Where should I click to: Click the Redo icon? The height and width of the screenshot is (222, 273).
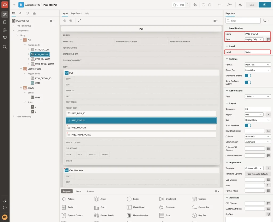coord(210,5)
